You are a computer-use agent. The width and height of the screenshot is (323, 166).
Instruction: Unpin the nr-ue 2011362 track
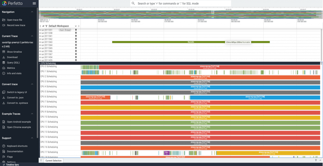point(76,39)
